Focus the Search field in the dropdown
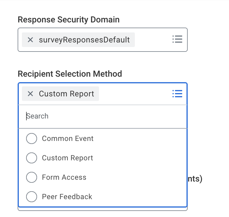 coord(103,116)
